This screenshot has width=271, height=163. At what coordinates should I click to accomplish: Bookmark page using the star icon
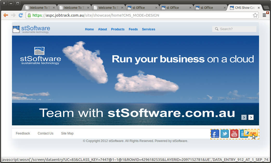pyautogui.click(x=255, y=15)
